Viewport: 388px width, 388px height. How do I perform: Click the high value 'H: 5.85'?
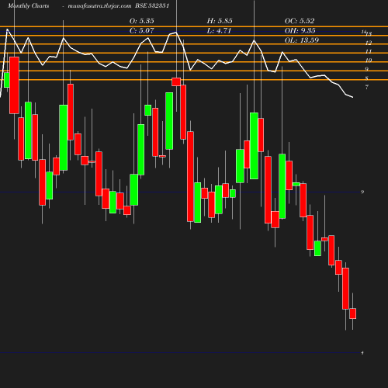[220, 21]
